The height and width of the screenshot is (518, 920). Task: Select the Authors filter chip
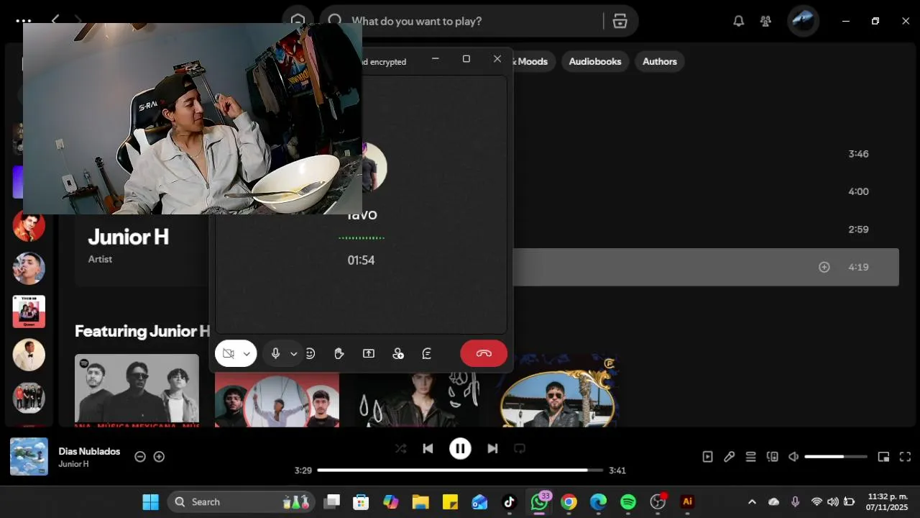(x=659, y=61)
